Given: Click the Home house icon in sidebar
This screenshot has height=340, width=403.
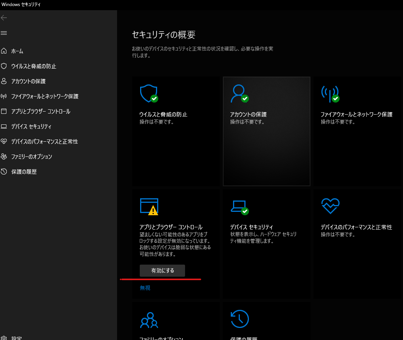Looking at the screenshot, I should click(4, 51).
